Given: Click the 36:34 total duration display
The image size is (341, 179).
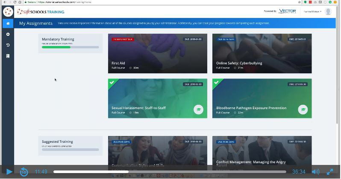Looking at the screenshot, I should (298, 172).
